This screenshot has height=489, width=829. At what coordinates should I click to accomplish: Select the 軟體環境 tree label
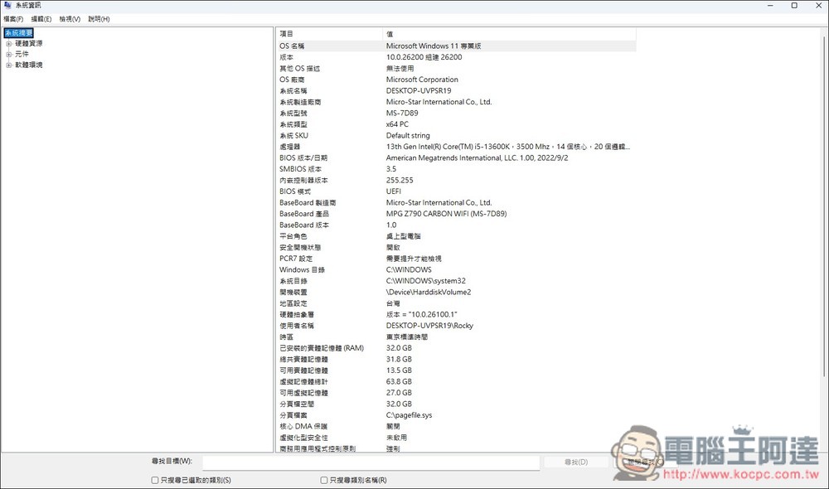28,65
